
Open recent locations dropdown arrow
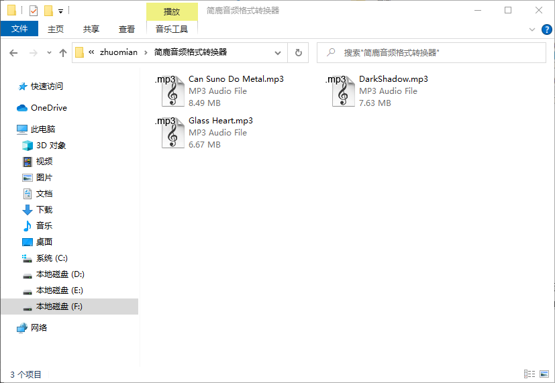click(x=49, y=53)
